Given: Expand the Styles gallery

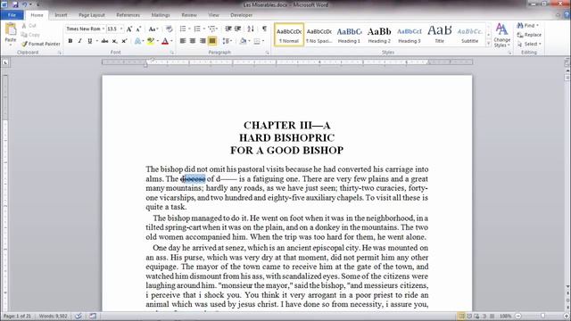Looking at the screenshot, I should tap(488, 44).
